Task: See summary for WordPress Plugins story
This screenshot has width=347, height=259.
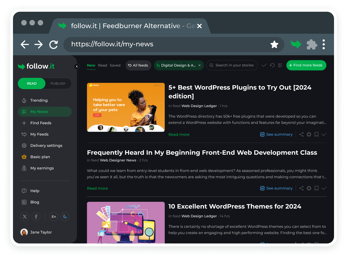Action: coord(276,134)
